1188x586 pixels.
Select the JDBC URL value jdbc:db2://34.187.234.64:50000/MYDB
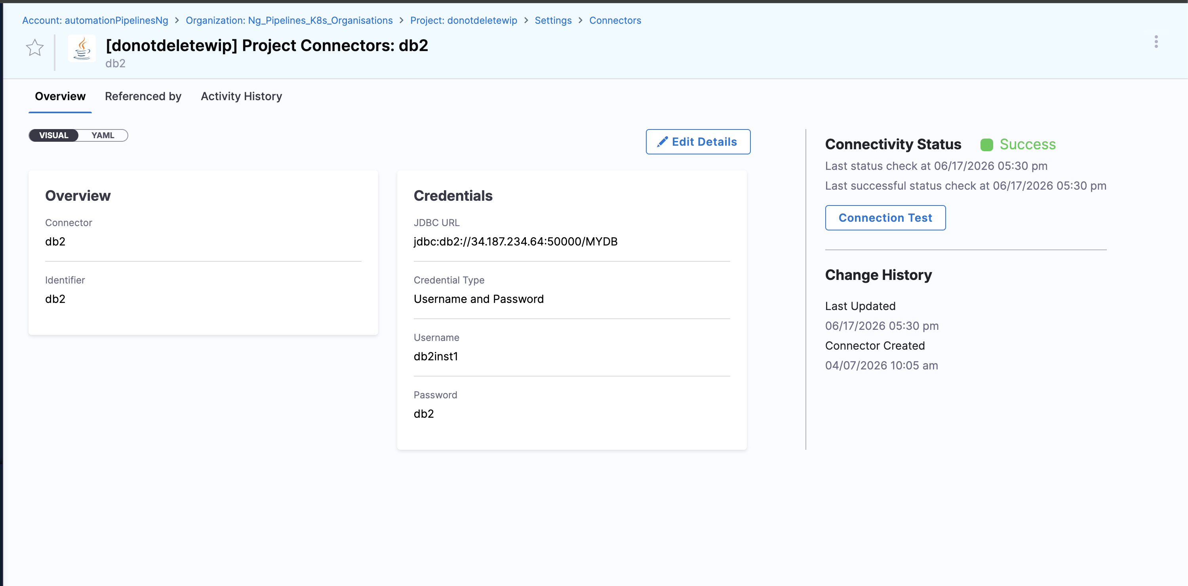pos(516,242)
